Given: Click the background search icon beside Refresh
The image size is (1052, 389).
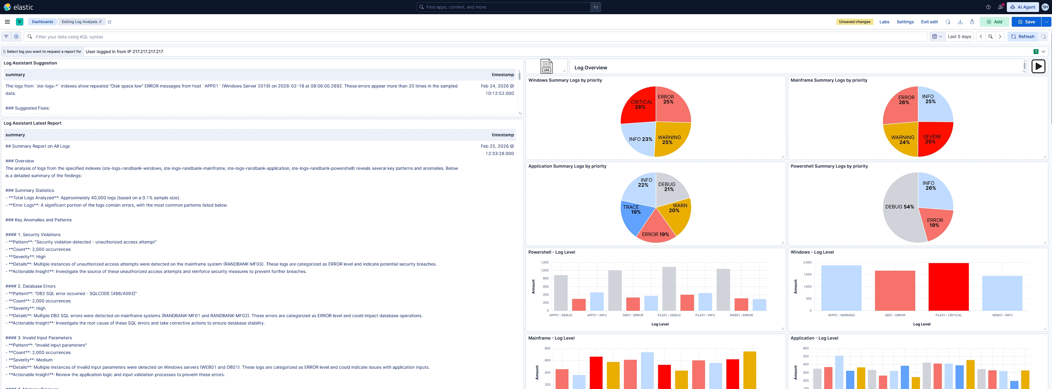Looking at the screenshot, I should pyautogui.click(x=1043, y=37).
